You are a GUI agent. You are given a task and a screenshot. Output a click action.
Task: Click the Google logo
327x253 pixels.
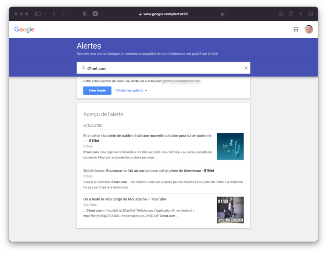24,30
